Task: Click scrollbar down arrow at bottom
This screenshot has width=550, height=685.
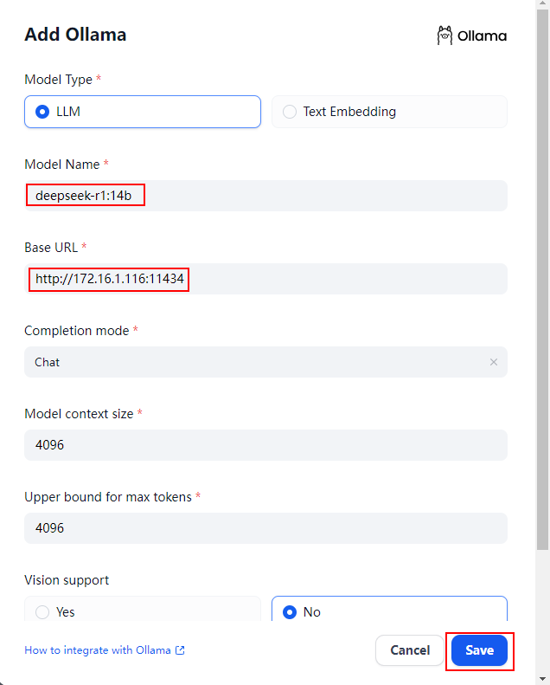Action: tap(542, 679)
